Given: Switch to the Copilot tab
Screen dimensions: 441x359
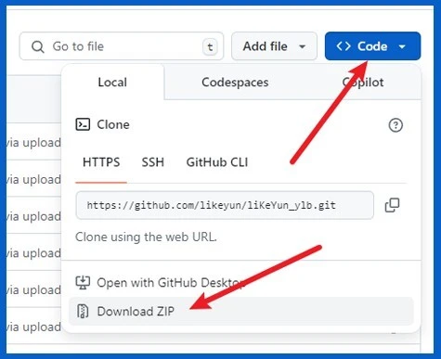Looking at the screenshot, I should point(363,83).
